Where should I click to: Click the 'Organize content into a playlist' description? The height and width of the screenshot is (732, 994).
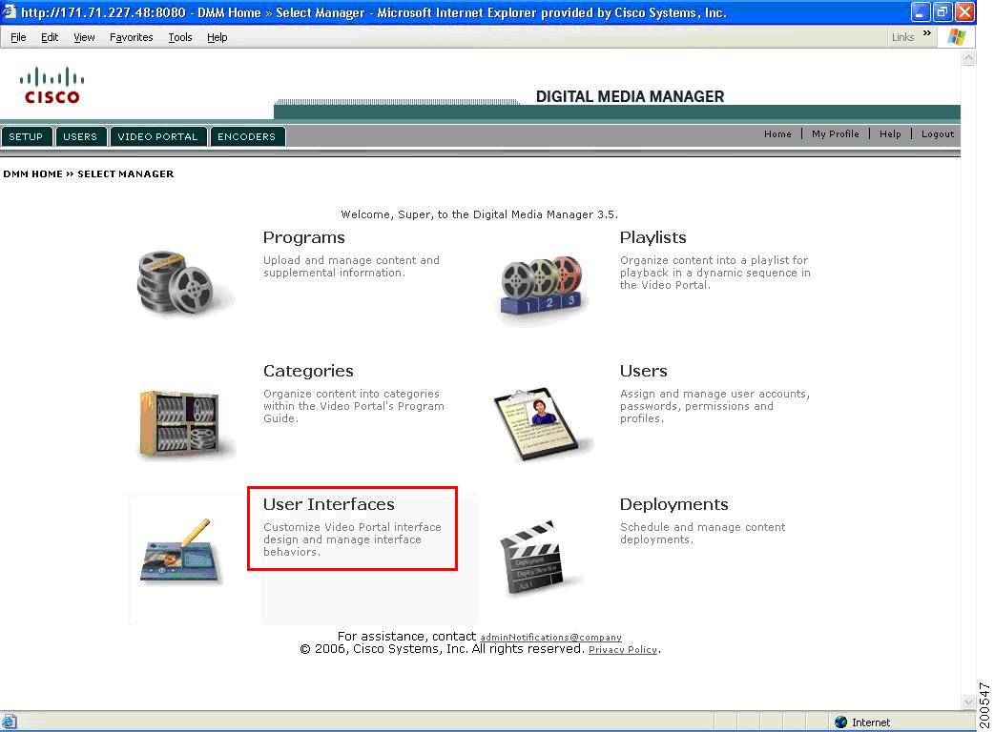(x=715, y=273)
